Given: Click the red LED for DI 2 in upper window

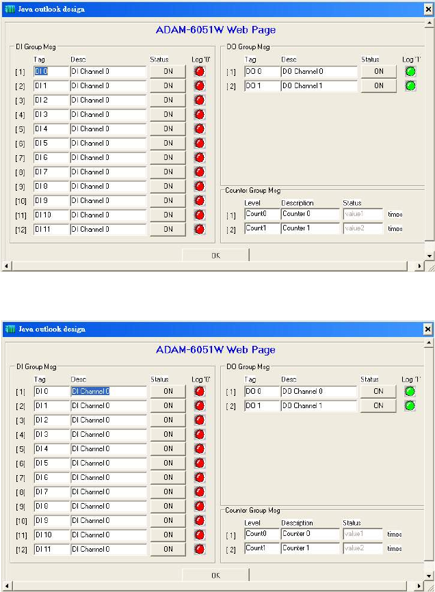Looking at the screenshot, I should pyautogui.click(x=200, y=100).
